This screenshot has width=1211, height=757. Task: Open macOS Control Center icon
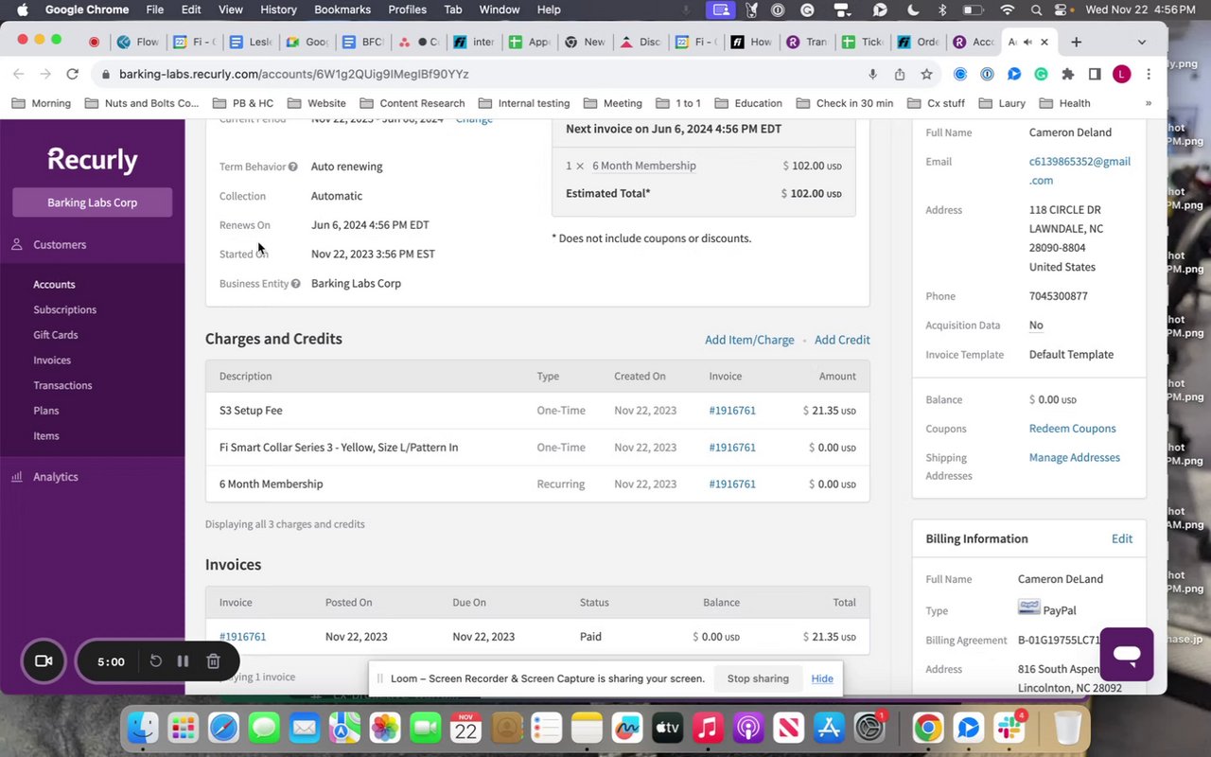point(1061,9)
